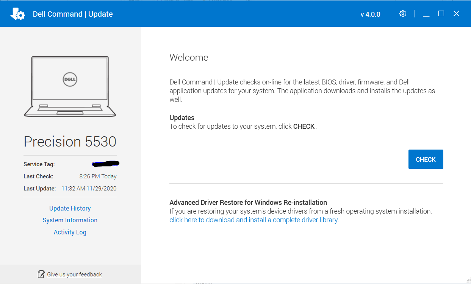471x284 pixels.
Task: Click the 'Last Update:' label
Action: pyautogui.click(x=40, y=189)
